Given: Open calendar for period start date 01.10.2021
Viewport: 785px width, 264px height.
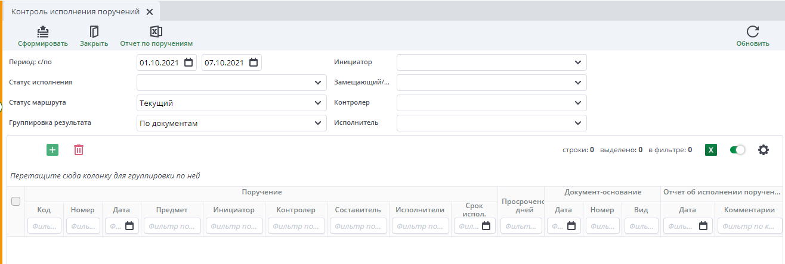Looking at the screenshot, I should tap(188, 62).
